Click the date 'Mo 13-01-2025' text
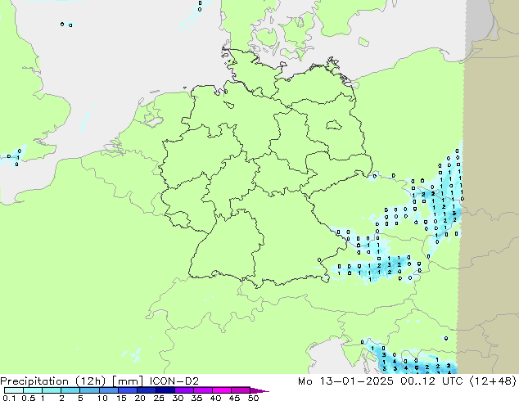519x401 pixels. click(346, 381)
